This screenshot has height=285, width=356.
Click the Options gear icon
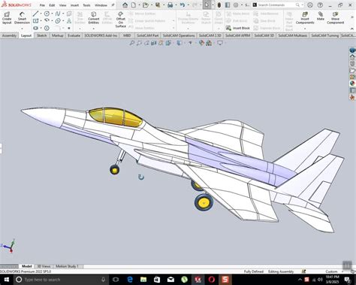236,5
